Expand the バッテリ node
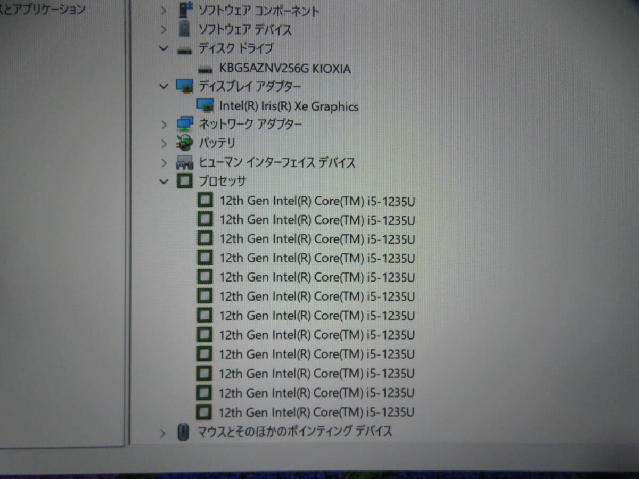 coord(163,143)
